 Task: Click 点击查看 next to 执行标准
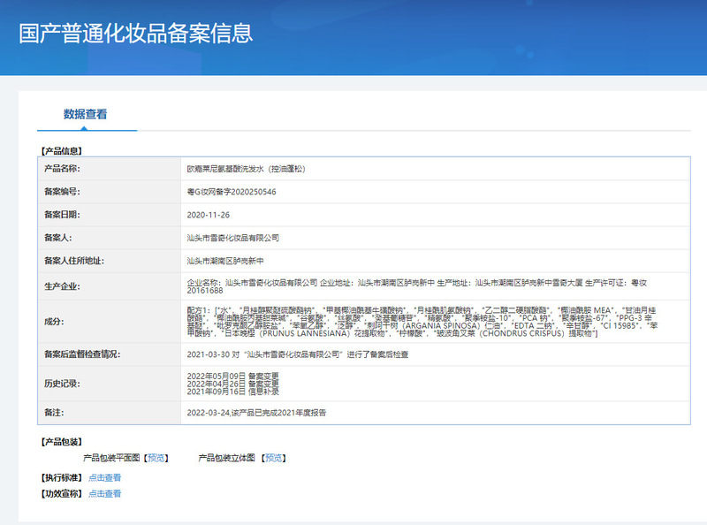point(104,477)
